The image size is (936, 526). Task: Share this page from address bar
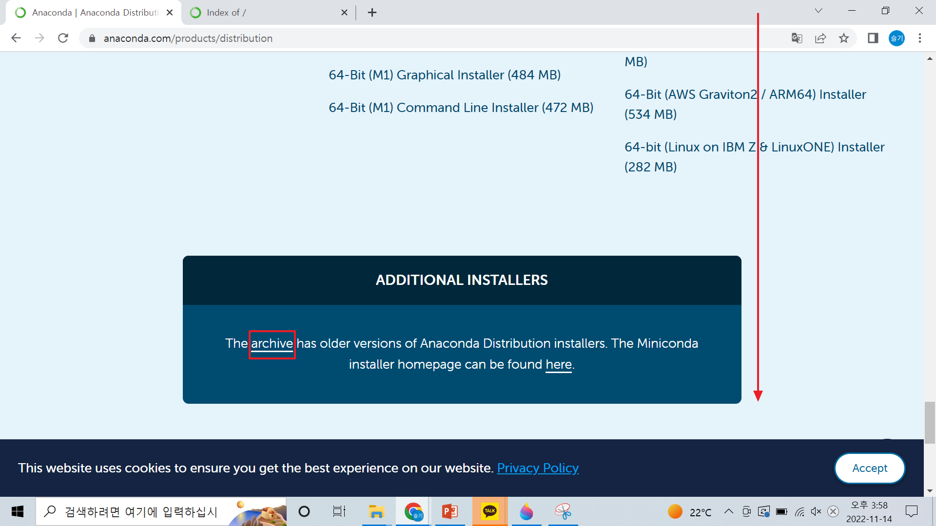pos(820,38)
